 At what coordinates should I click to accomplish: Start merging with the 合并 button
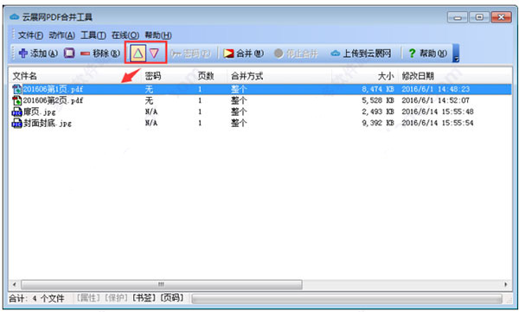(244, 54)
